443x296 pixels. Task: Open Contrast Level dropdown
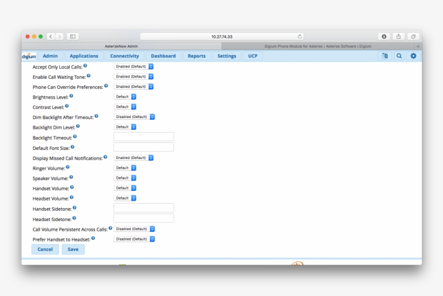point(125,107)
